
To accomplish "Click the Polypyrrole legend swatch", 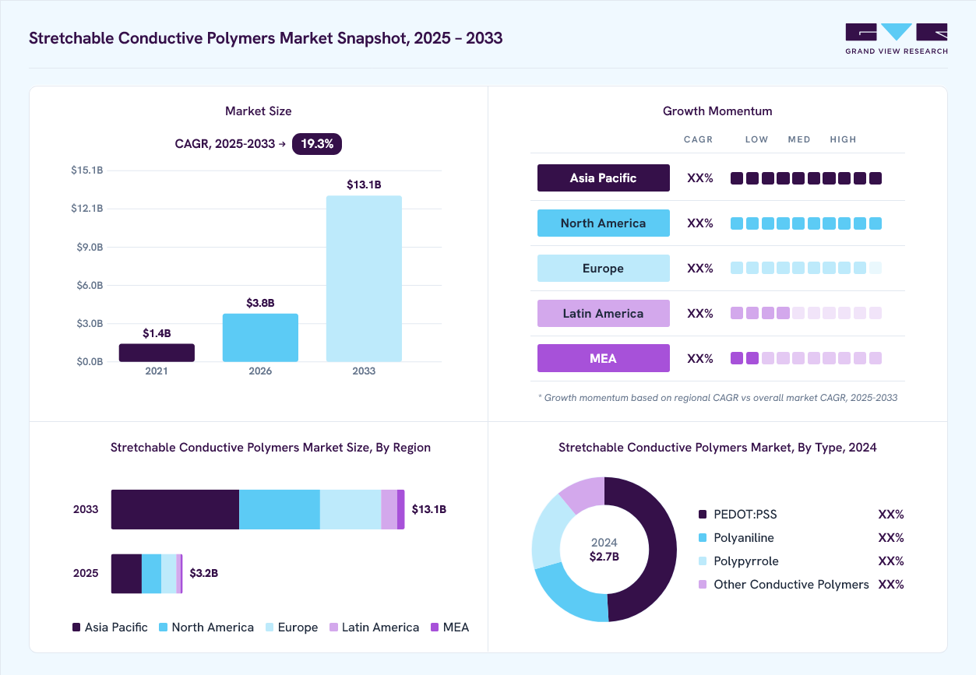I will [x=703, y=561].
